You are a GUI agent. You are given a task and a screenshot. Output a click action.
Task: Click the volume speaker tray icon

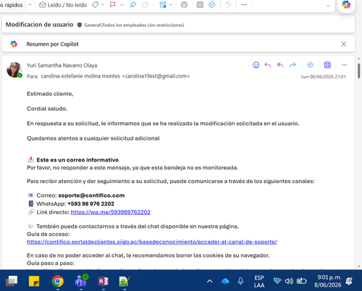(289, 281)
